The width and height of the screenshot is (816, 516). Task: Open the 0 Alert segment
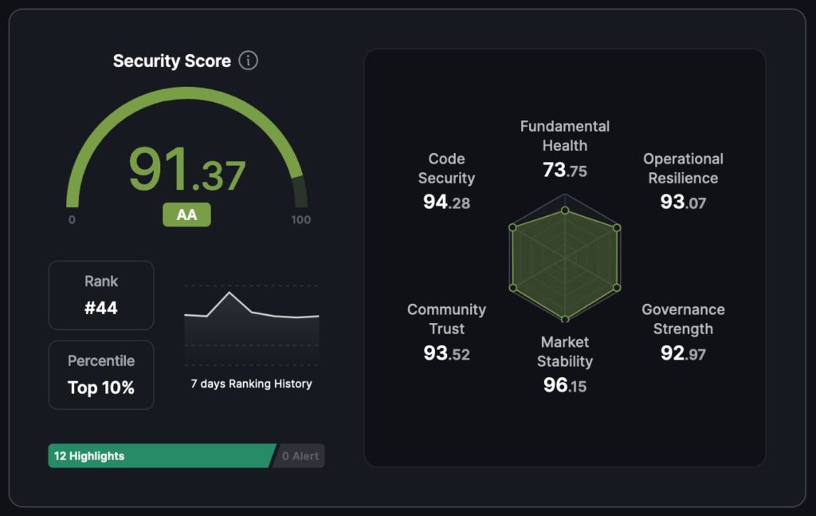pos(300,455)
